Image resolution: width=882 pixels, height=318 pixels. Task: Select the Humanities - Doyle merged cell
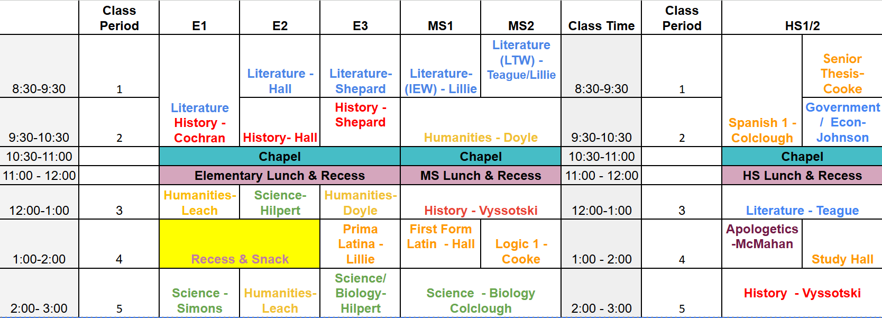(481, 122)
